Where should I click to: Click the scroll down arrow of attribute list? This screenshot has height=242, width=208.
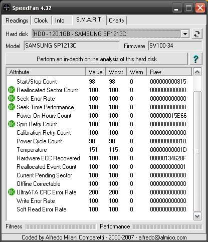[197, 216]
